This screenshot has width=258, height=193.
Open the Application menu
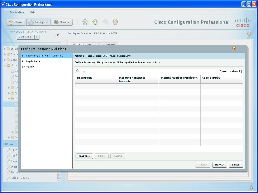tap(16, 12)
